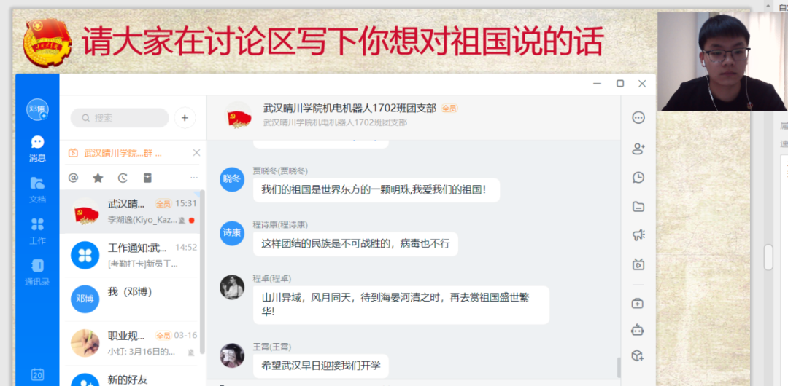This screenshot has width=788, height=386.
Task: Open group chat history clock icon
Action: 638,177
